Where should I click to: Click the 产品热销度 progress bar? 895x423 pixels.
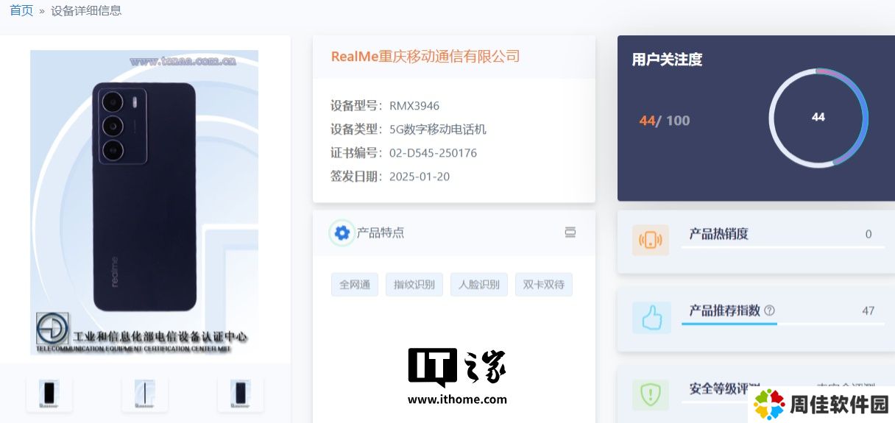click(x=783, y=246)
